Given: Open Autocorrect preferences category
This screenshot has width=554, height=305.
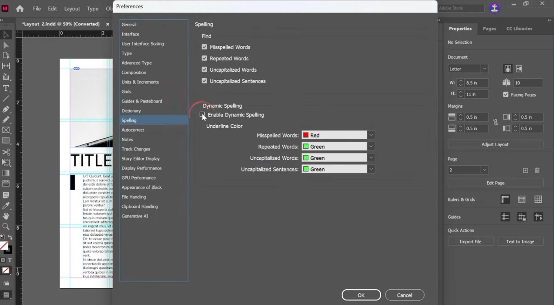Looking at the screenshot, I should click(133, 130).
